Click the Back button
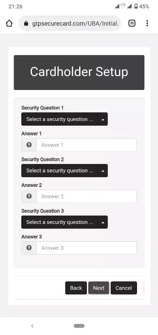This screenshot has width=158, height=335. coord(76,288)
